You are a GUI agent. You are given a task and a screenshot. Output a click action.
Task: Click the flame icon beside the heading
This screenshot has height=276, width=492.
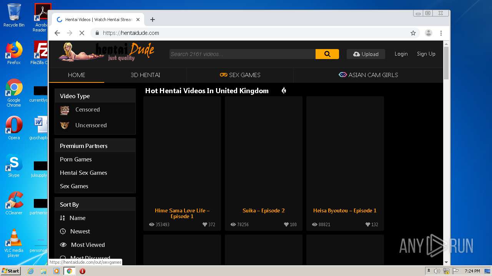click(284, 90)
